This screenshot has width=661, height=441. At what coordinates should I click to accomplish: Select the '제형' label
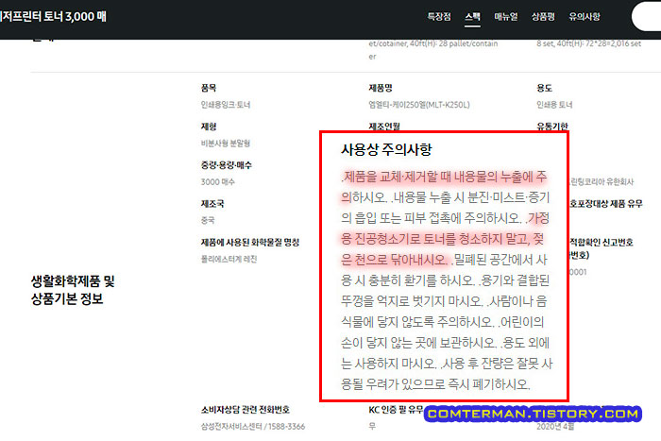pos(209,127)
